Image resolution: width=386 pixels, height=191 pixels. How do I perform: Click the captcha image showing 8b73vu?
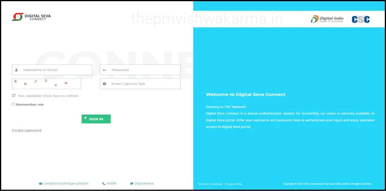[47, 84]
